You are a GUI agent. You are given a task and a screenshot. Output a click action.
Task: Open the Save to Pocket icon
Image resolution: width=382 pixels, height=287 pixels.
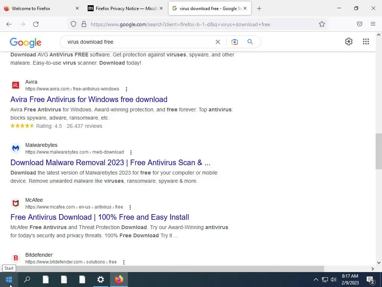359,24
